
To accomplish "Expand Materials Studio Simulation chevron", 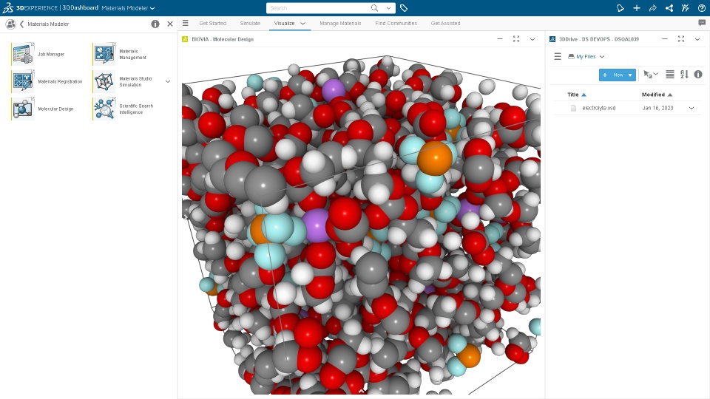I will [x=168, y=81].
